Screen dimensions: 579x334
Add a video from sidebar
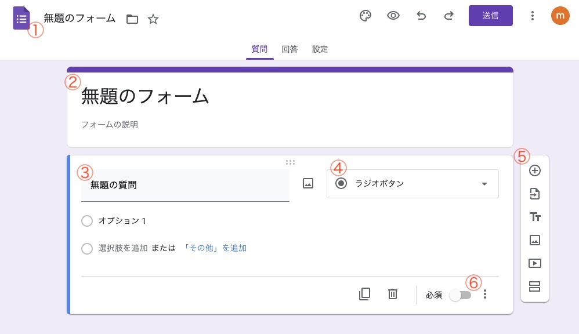(535, 263)
